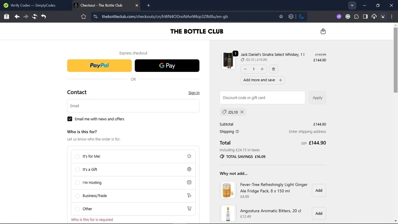The width and height of the screenshot is (398, 224).
Task: Click the Angostura Bitters product thumbnail
Action: 228,213
